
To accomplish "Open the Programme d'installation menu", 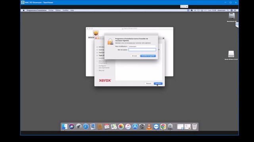I will [x=37, y=10].
